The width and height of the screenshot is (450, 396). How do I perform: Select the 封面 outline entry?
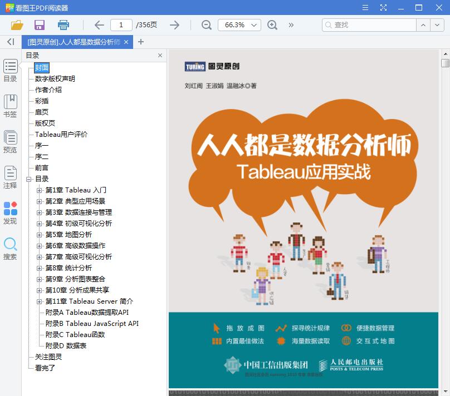coord(42,68)
